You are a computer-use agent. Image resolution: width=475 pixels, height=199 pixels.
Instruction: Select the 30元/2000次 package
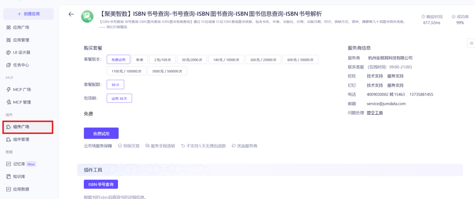click(x=192, y=60)
